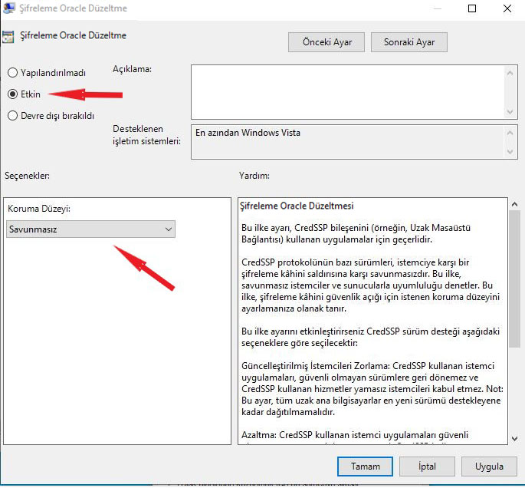The width and height of the screenshot is (525, 488).
Task: Click the 'Seçenekler:' label
Action: (x=27, y=175)
